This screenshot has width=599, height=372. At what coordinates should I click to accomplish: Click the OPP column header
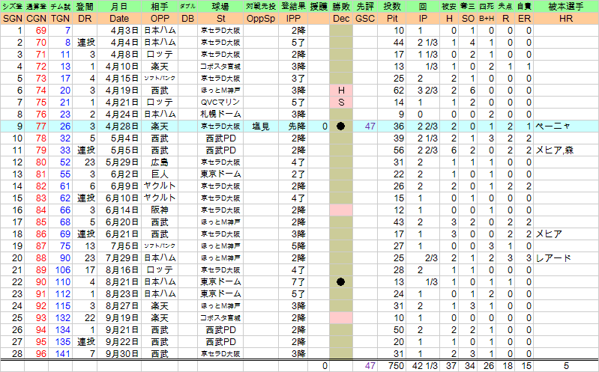(x=160, y=19)
